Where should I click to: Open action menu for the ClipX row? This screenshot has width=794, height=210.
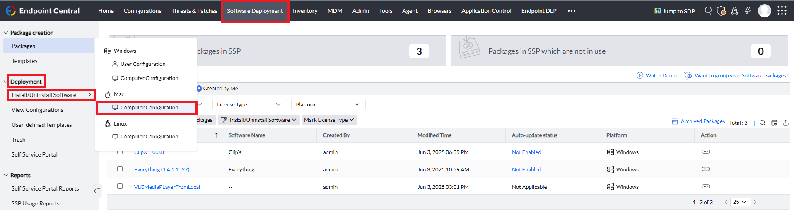706,152
